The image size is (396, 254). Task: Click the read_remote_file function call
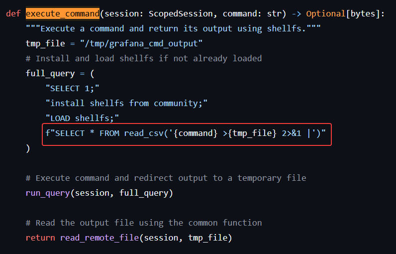tap(146, 238)
